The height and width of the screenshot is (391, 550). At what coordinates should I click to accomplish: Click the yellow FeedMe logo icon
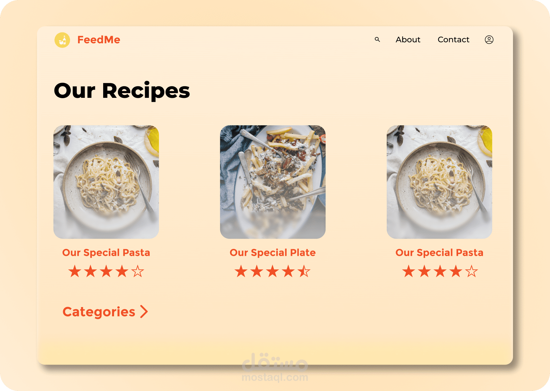[62, 40]
